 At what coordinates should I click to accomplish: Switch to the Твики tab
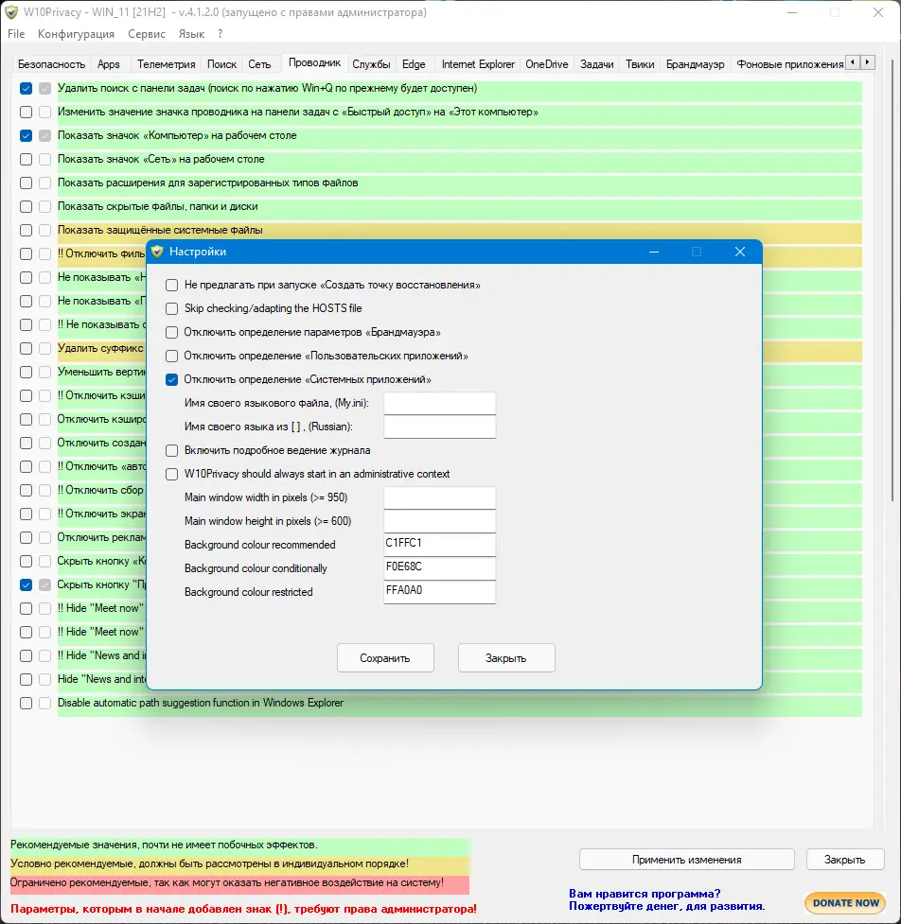pos(640,64)
